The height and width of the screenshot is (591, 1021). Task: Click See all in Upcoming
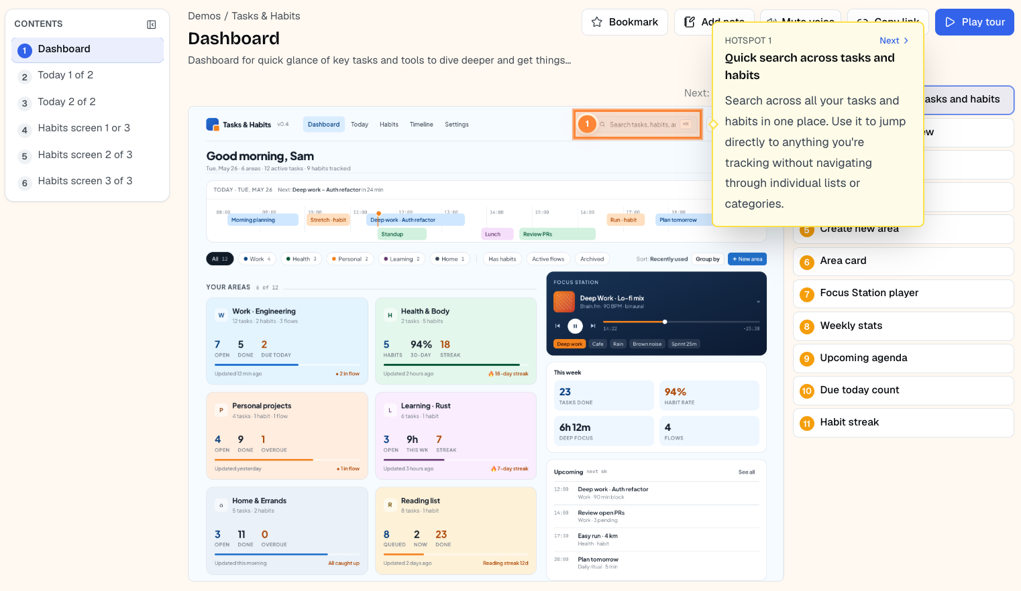[747, 472]
